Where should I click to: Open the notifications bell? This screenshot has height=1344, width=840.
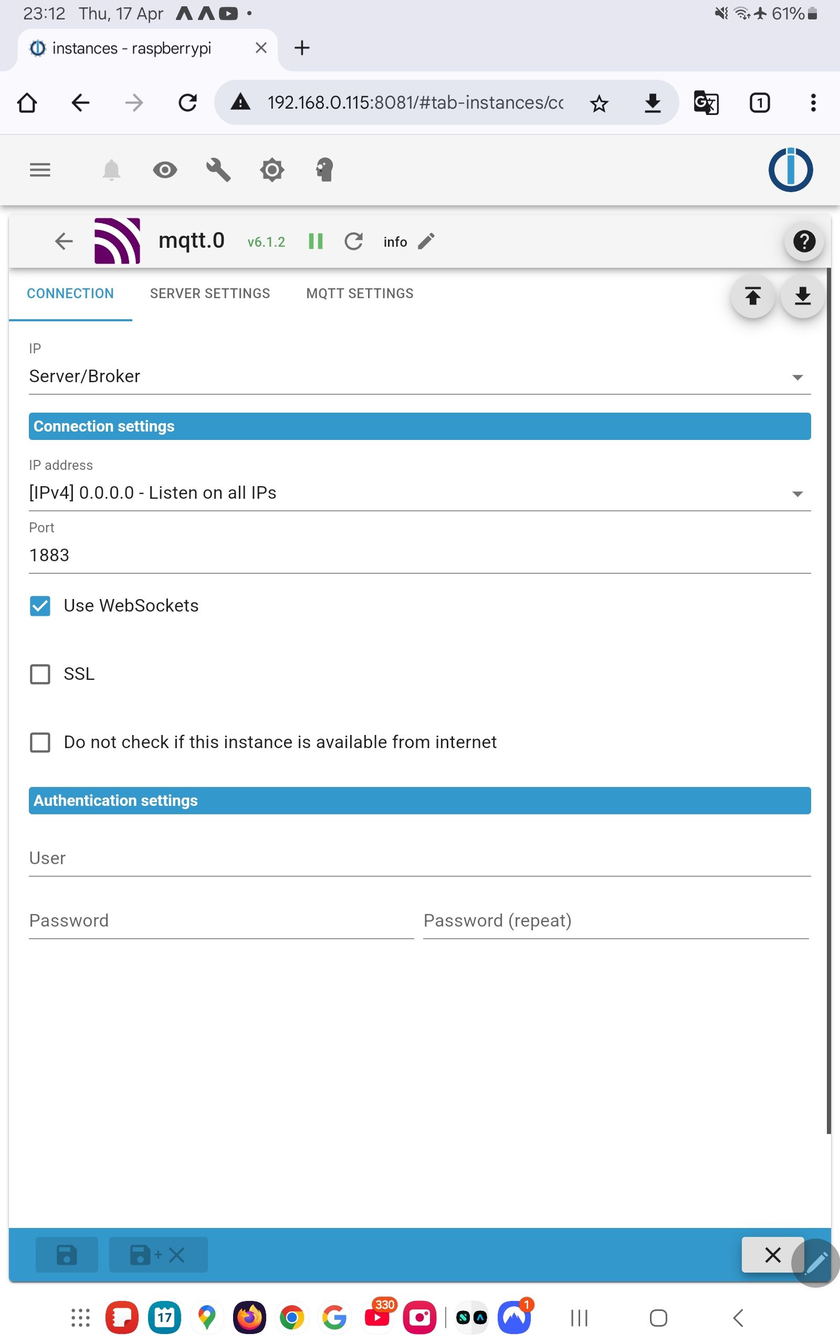(x=112, y=170)
